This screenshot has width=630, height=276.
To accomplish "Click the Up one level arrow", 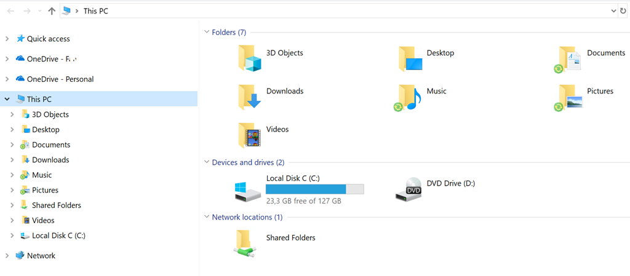I will tap(52, 11).
